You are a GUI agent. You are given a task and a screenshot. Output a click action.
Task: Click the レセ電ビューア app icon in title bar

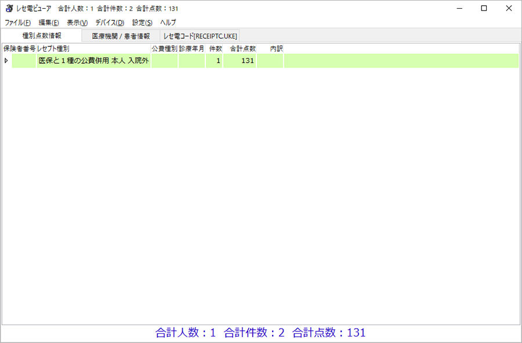point(9,8)
